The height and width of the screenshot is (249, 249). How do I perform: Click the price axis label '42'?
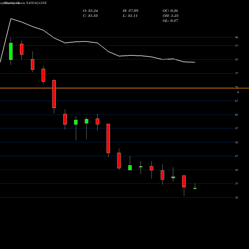[237, 170]
